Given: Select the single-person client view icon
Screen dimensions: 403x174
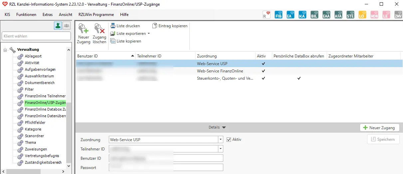Looking at the screenshot, I should (x=58, y=26).
